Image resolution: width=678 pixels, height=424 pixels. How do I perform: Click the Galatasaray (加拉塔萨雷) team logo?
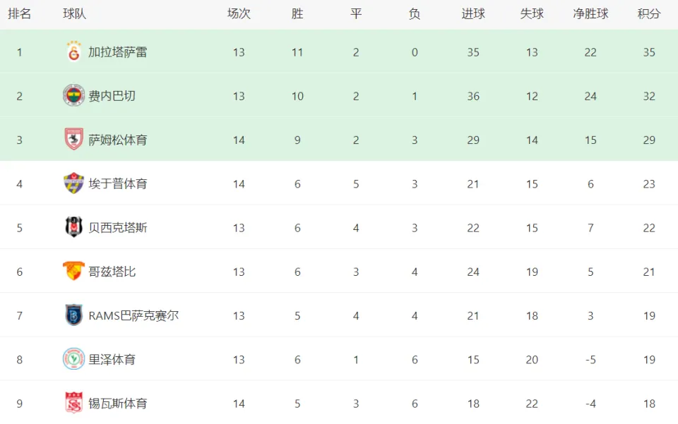[74, 52]
